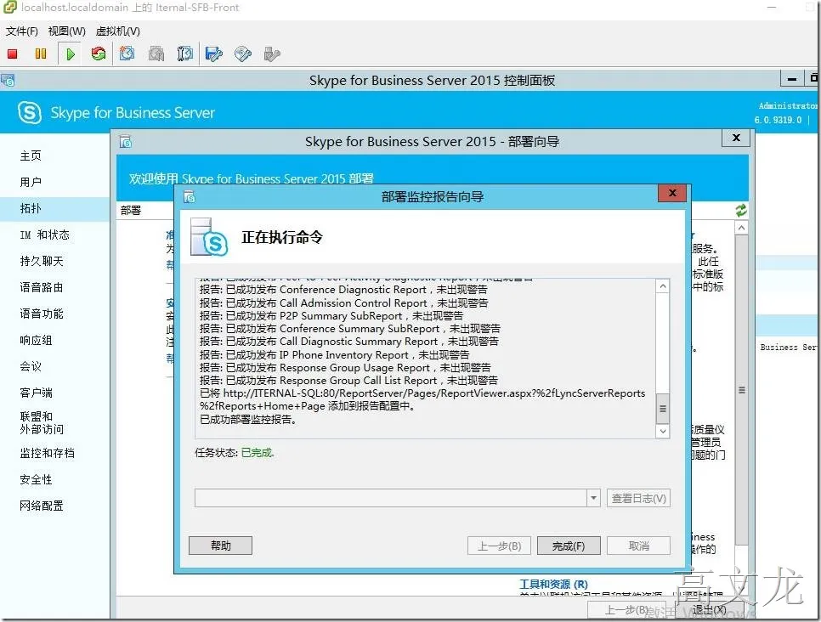The image size is (821, 622).
Task: Click the 查看日志(V) button
Action: click(639, 498)
